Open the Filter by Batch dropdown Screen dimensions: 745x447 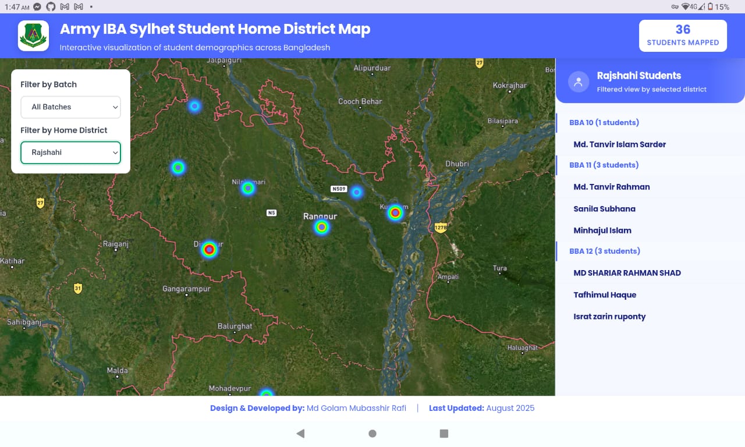point(70,107)
